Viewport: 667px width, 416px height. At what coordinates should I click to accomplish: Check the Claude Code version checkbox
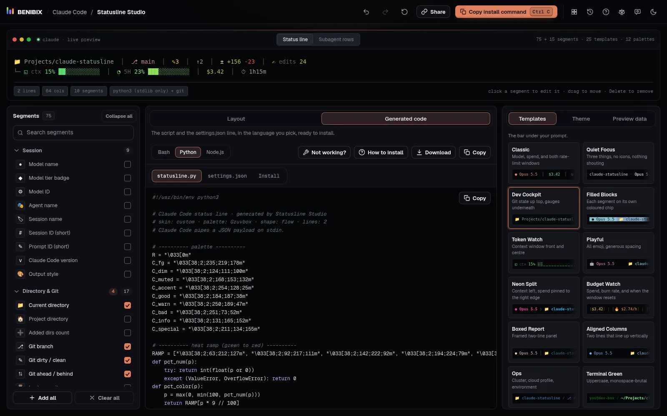coord(128,260)
